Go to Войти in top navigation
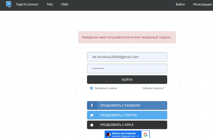Image resolution: width=213 pixels, height=138 pixels. click(180, 4)
